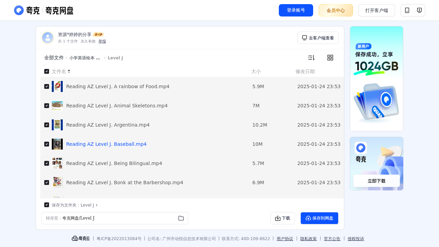The height and width of the screenshot is (247, 439).
Task: Switch to grid view icon
Action: pyautogui.click(x=330, y=58)
